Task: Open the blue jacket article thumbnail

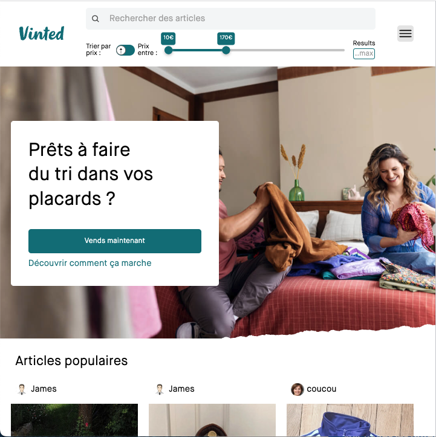Action: (x=350, y=420)
